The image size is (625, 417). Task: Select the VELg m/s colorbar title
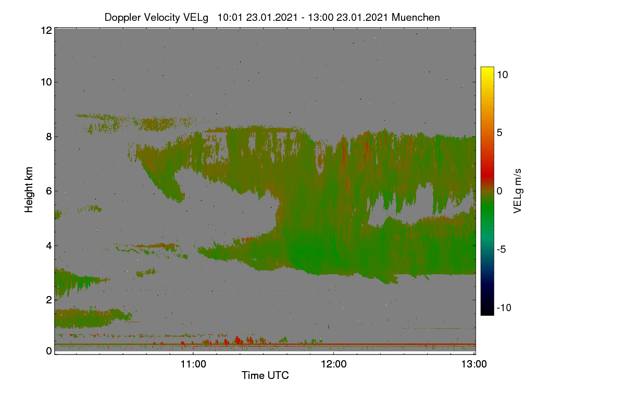pos(518,191)
